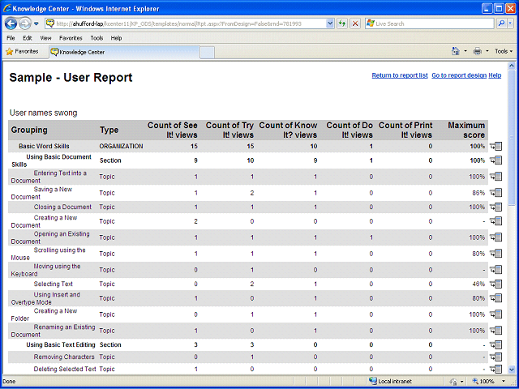
Task: Select the Knowledge Center tab
Action: tap(124, 52)
